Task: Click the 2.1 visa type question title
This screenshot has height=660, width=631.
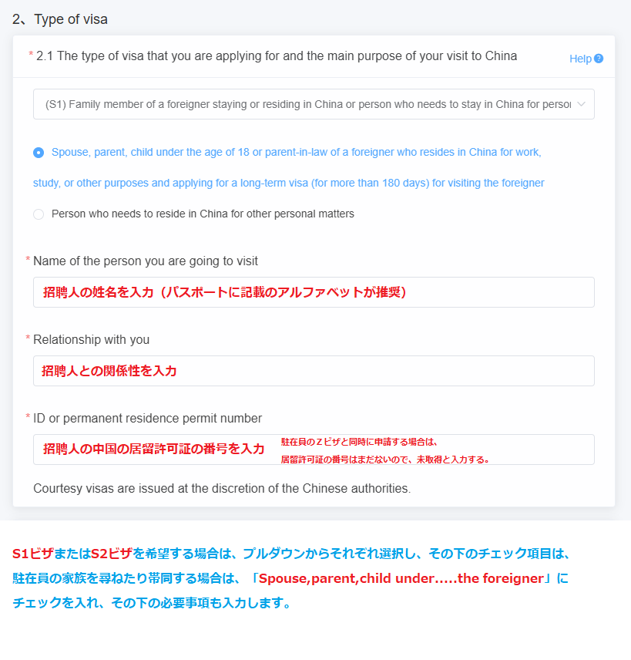Action: point(277,56)
